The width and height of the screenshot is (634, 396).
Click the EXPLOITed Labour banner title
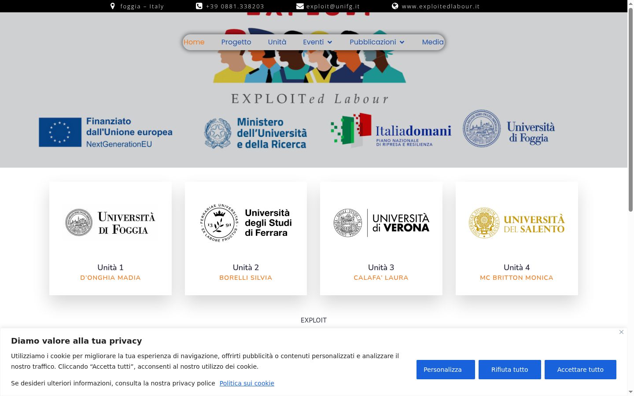[310, 99]
